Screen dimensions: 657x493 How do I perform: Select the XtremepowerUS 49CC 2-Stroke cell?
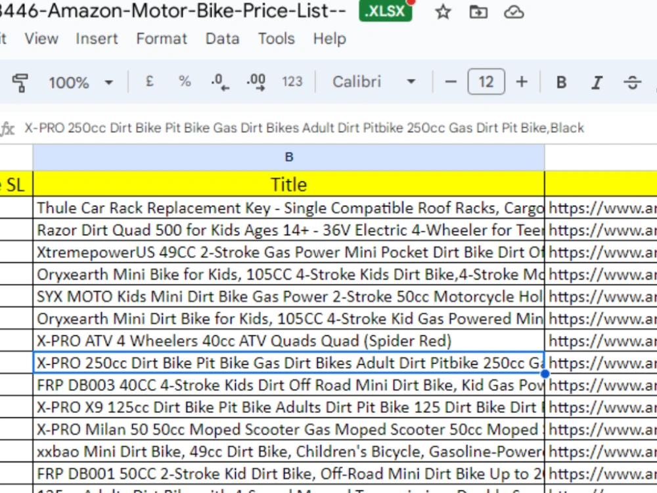point(288,252)
